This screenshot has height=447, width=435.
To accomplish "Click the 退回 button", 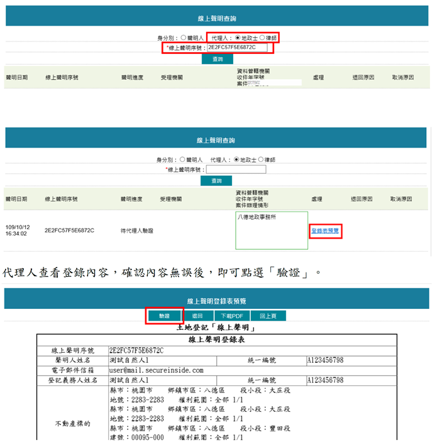I will point(197,316).
